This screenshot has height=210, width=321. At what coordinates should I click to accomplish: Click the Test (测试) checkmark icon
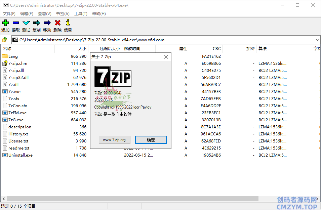pos(26,23)
